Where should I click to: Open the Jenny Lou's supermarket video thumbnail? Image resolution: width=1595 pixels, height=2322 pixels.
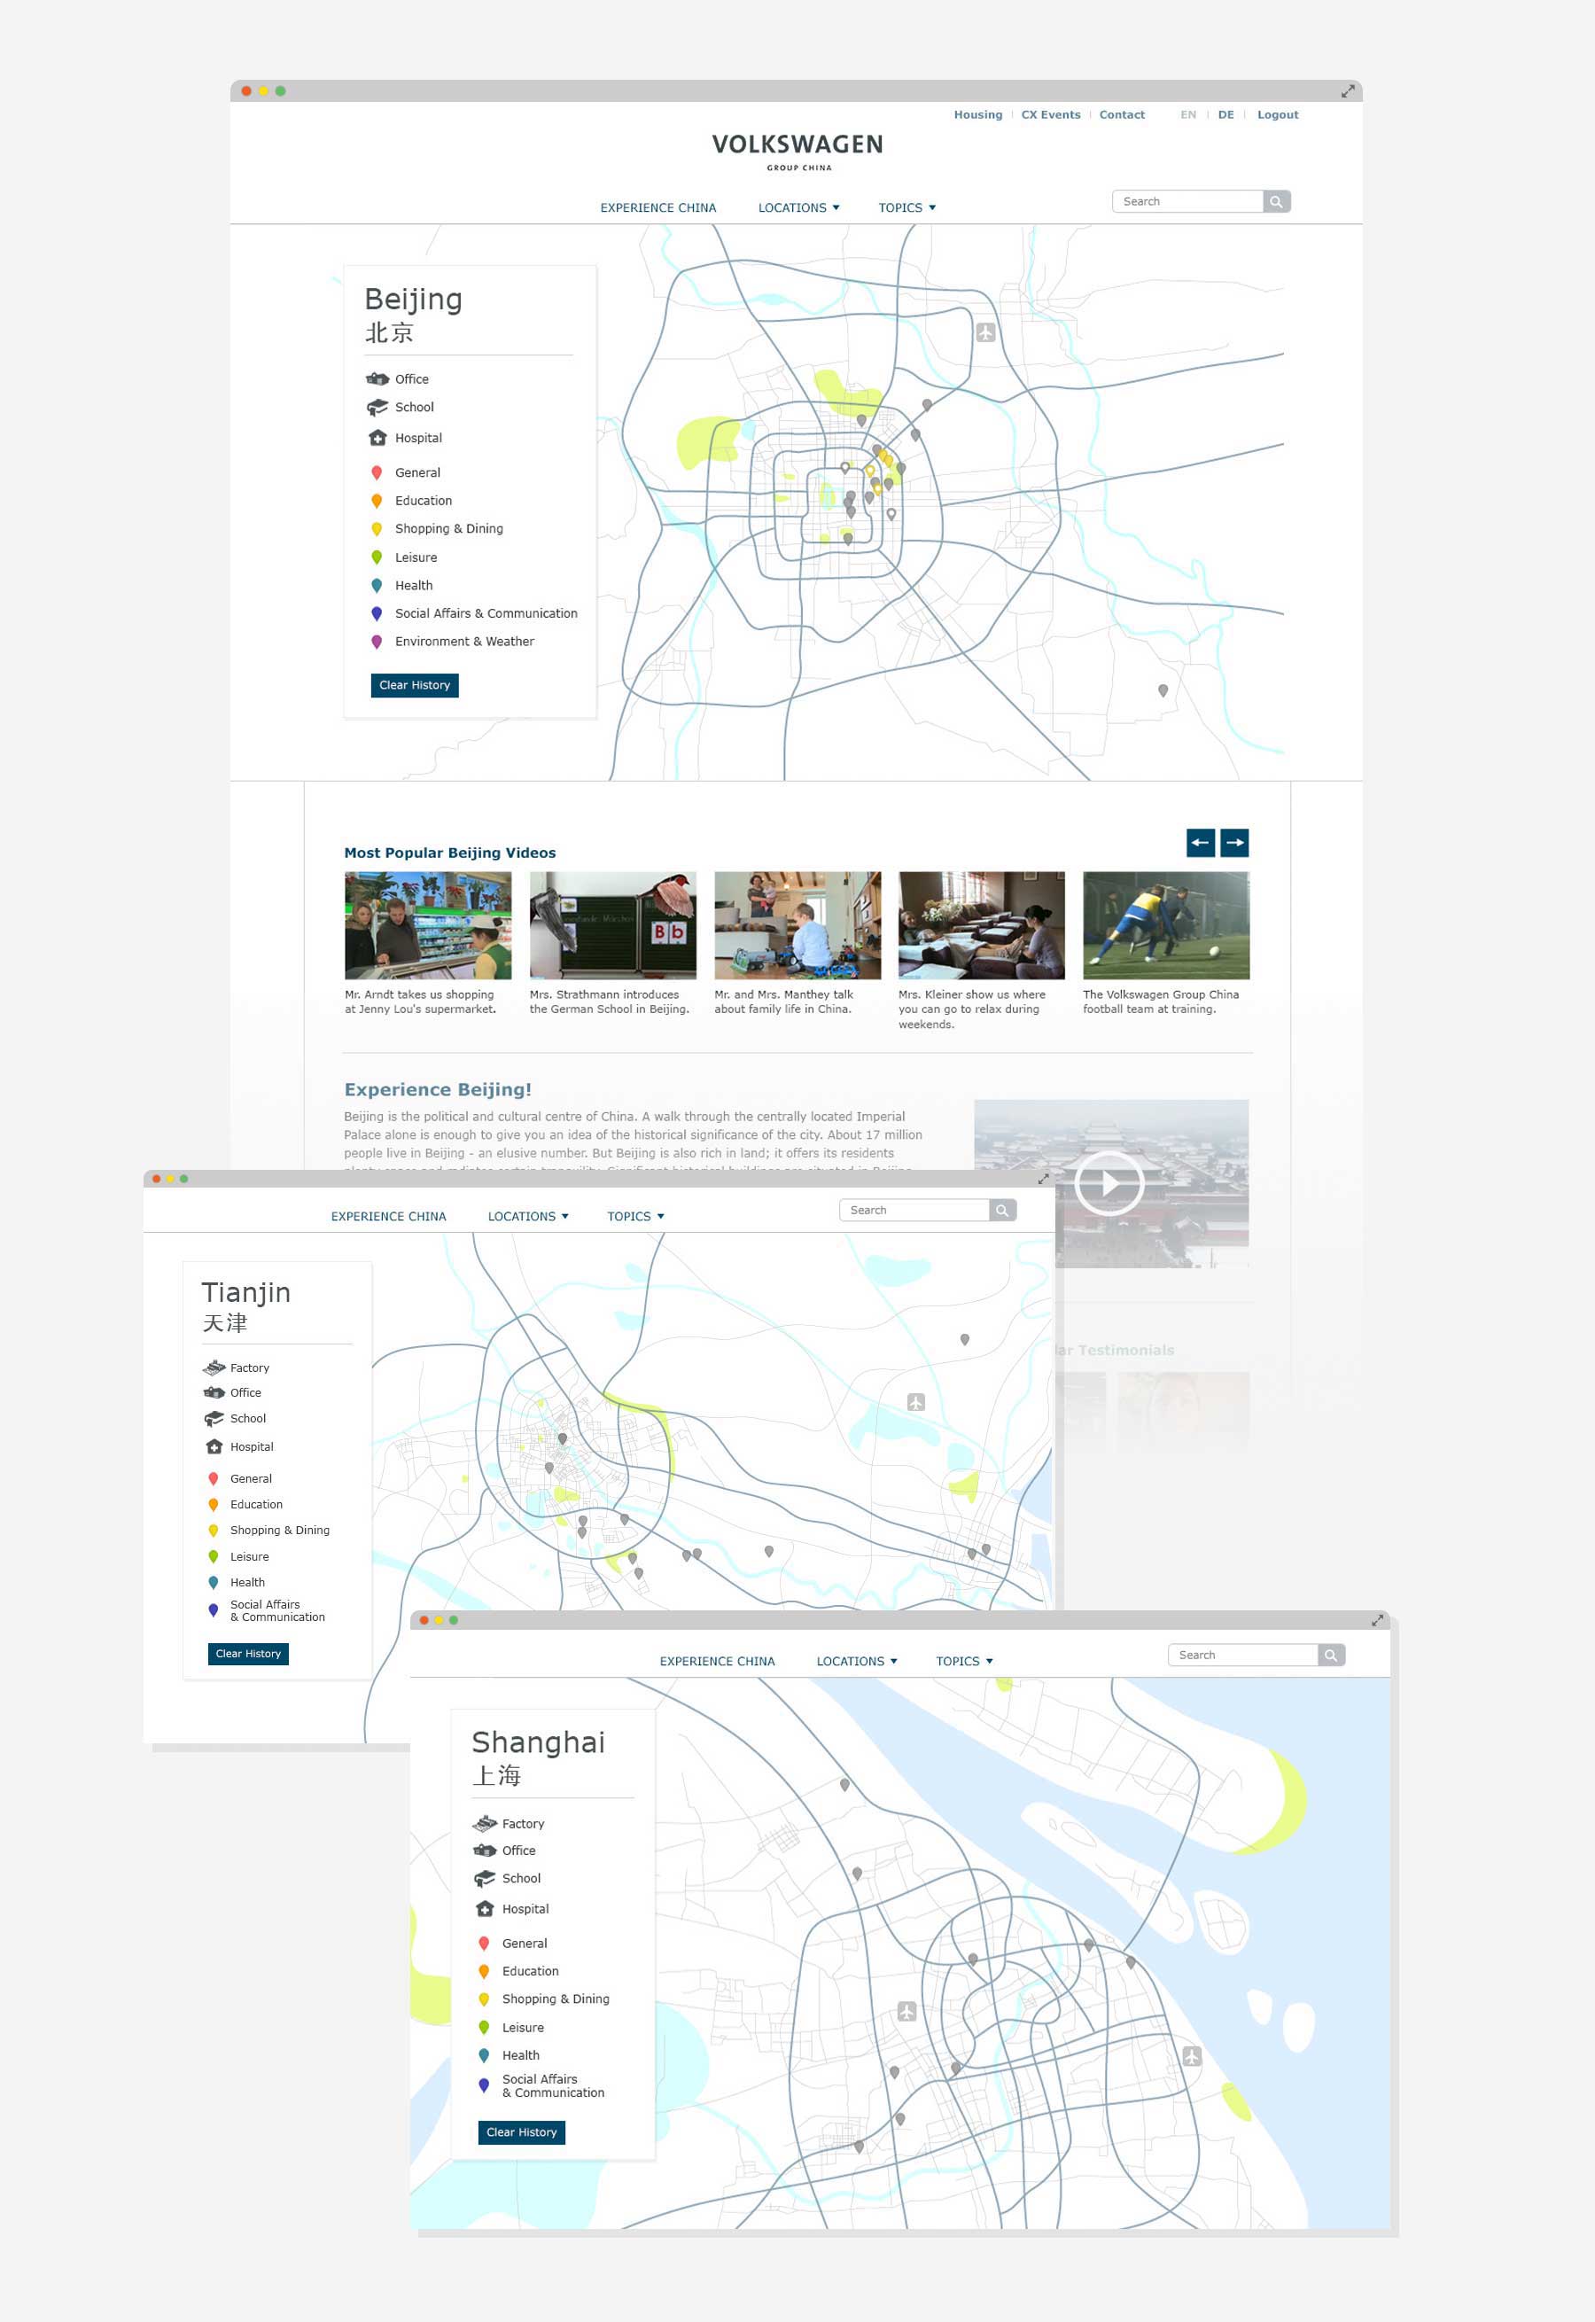pyautogui.click(x=428, y=925)
